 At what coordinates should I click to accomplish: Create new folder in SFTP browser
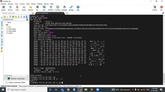(x=16, y=17)
